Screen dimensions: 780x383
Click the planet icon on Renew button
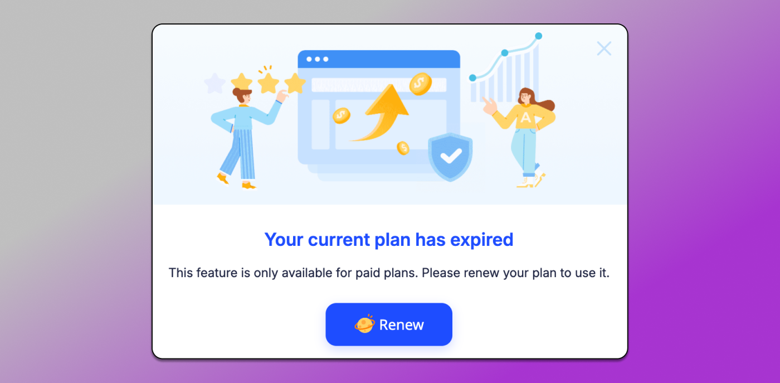click(x=364, y=324)
